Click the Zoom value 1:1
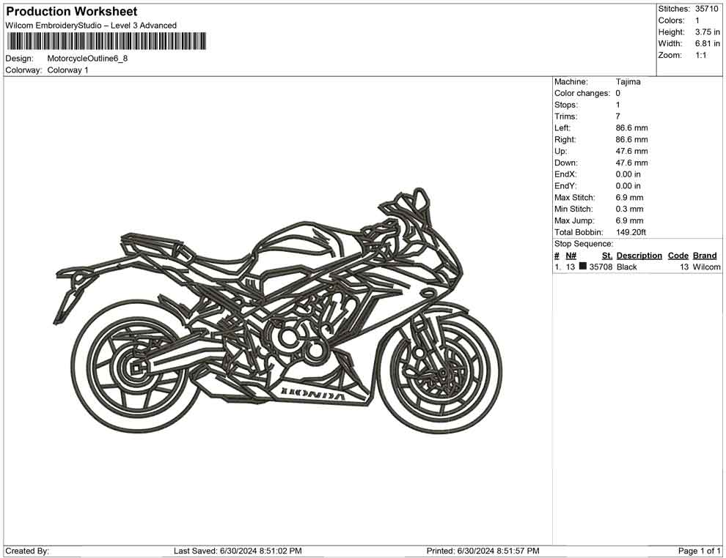 [700, 55]
